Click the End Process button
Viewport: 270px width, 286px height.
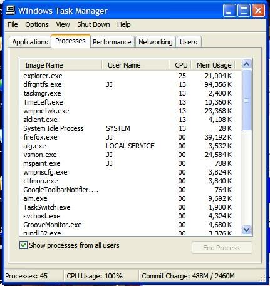tap(222, 248)
